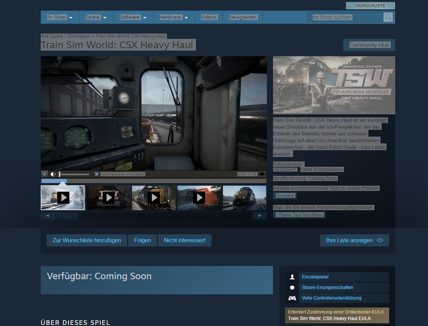The width and height of the screenshot is (428, 326).
Task: Unmute the video sound
Action: (x=53, y=174)
